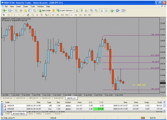Toggle the Market Watch window icon
The width and height of the screenshot is (167, 120).
[x=16, y=10]
